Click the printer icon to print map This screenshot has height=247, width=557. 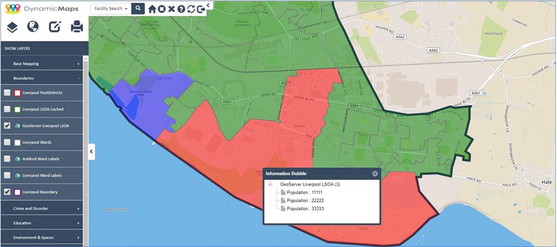click(x=77, y=27)
